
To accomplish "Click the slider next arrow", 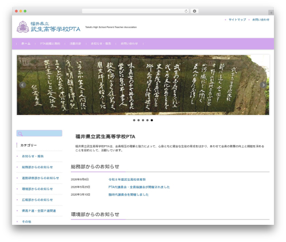I will coord(263,85).
